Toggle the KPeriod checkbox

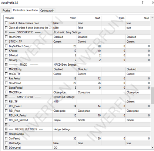click(x=6, y=50)
